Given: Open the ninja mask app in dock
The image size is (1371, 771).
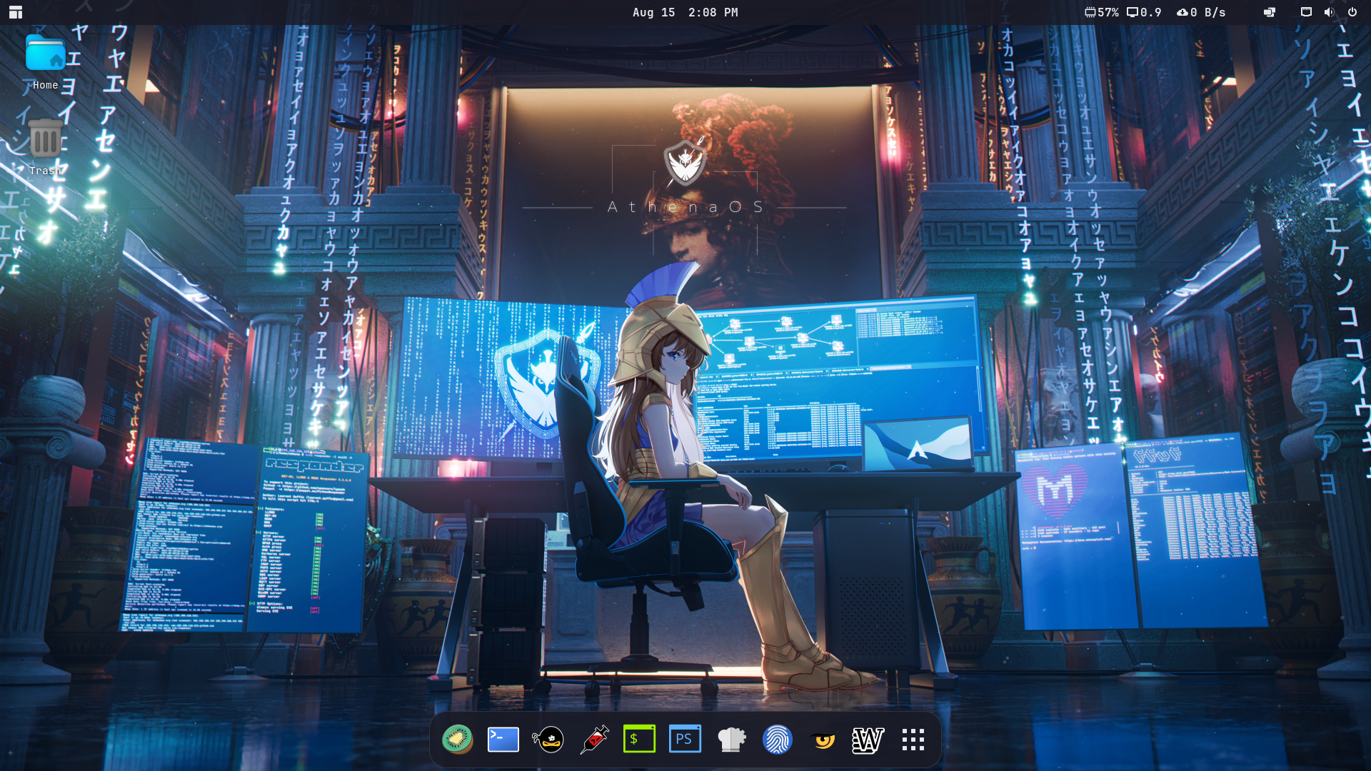Looking at the screenshot, I should point(548,740).
